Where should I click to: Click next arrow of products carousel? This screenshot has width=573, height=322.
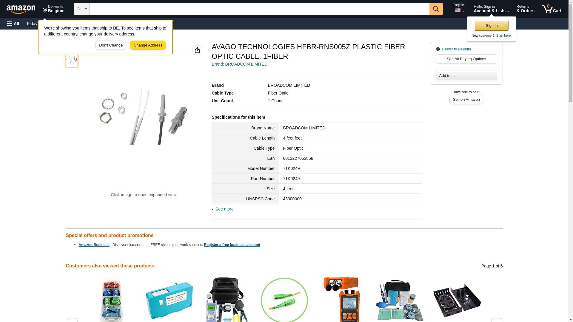click(497, 320)
